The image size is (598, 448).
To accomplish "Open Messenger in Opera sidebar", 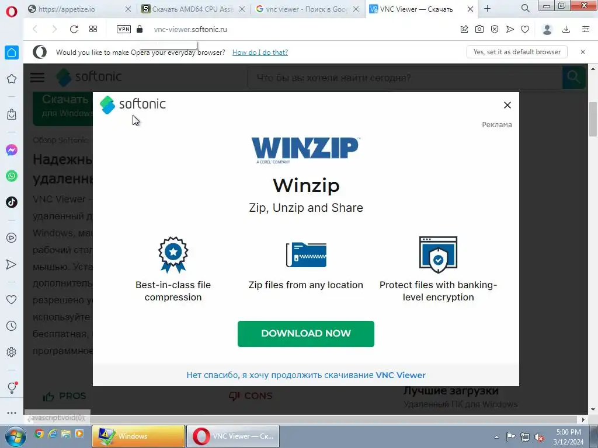I will tap(12, 150).
